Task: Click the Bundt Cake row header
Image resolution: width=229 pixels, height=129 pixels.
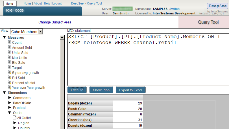Action: click(90, 109)
